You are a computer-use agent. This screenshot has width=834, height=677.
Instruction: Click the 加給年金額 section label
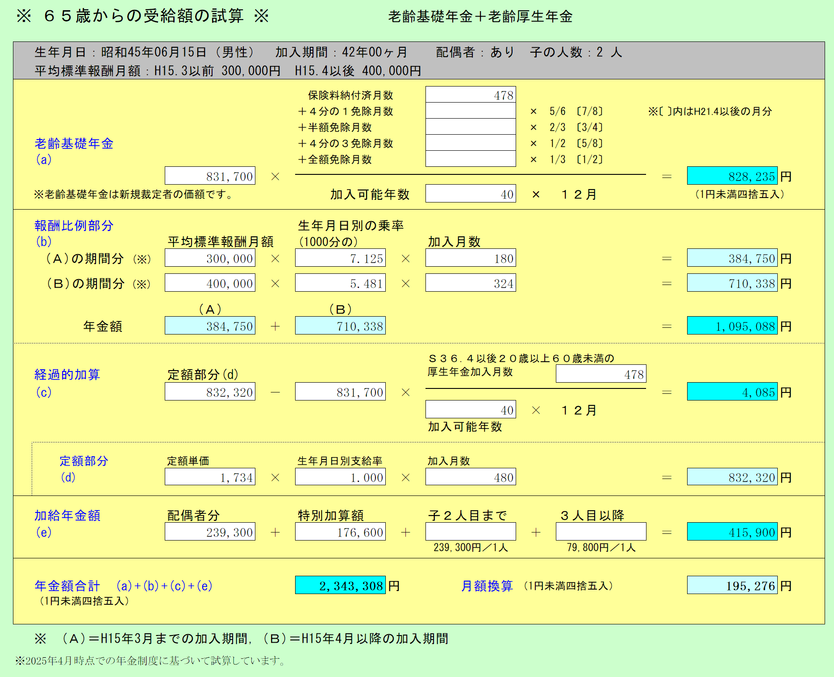pos(67,516)
